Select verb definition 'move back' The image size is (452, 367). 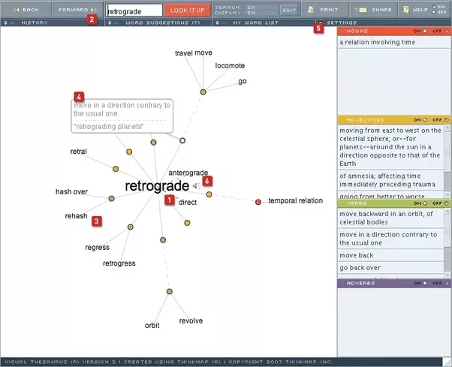[390, 255]
